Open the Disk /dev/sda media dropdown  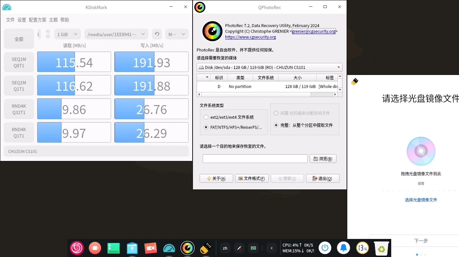pyautogui.click(x=269, y=67)
